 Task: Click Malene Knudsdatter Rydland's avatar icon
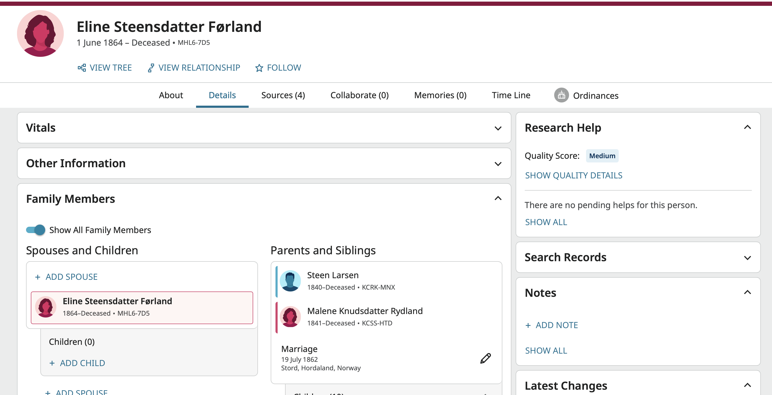tap(290, 316)
